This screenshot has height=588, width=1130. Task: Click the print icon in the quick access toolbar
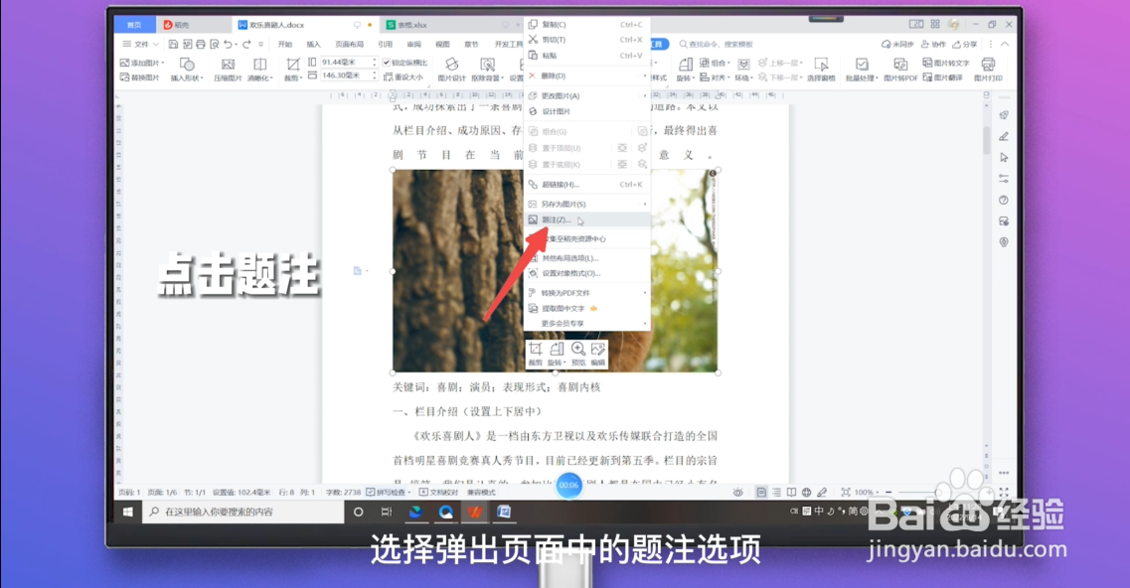click(201, 44)
